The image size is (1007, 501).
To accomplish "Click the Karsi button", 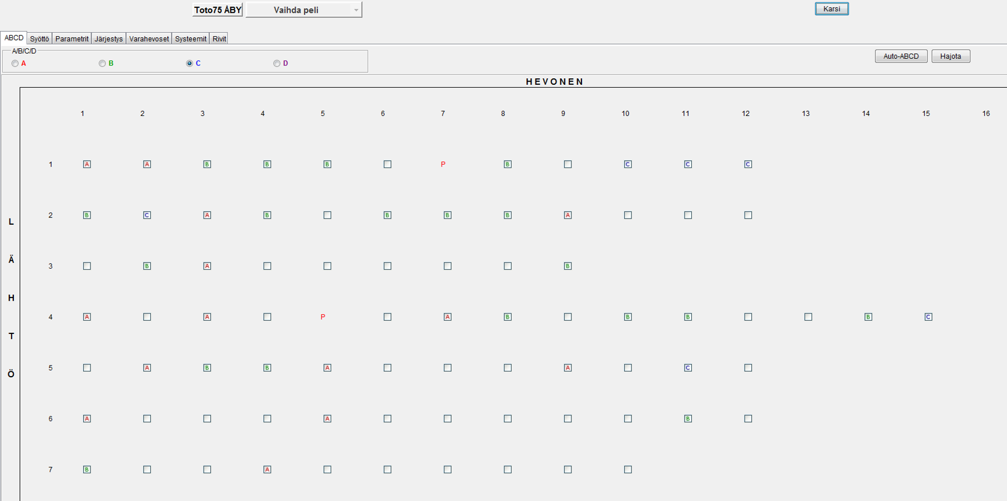I will click(831, 9).
